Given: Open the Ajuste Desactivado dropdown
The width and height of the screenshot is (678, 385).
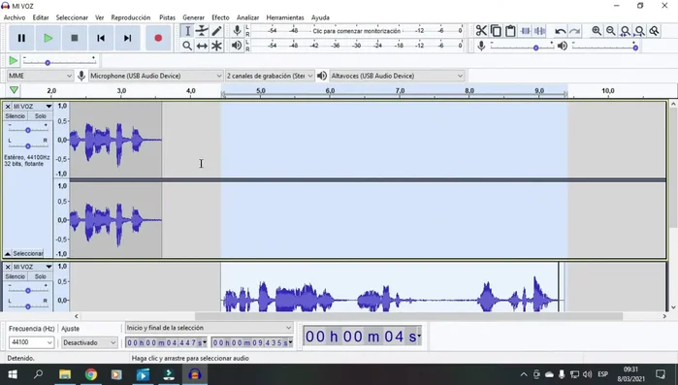Looking at the screenshot, I should point(89,342).
